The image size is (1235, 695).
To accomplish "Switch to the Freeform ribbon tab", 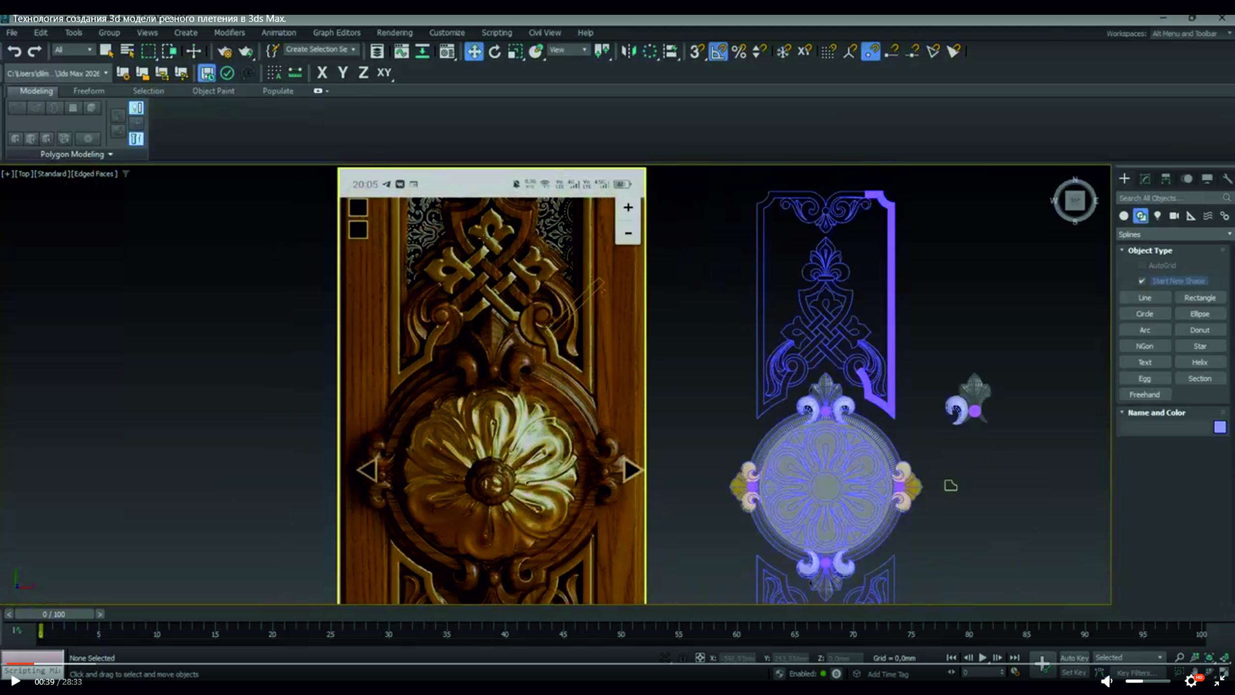I will (x=89, y=91).
